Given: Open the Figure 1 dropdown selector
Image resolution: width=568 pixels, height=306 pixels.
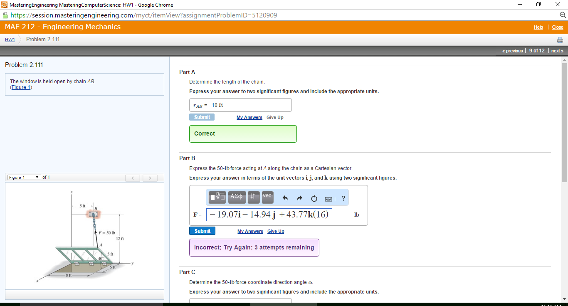Looking at the screenshot, I should 24,178.
